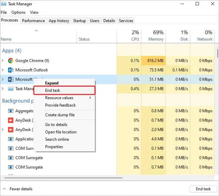
Task: Open the Resource values submenu arrow
Action: (x=90, y=97)
